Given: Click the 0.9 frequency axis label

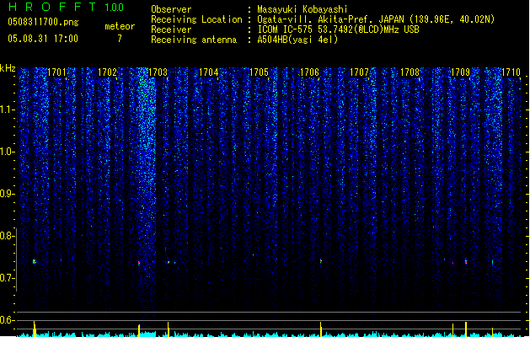Looking at the screenshot, I should [x=7, y=194].
